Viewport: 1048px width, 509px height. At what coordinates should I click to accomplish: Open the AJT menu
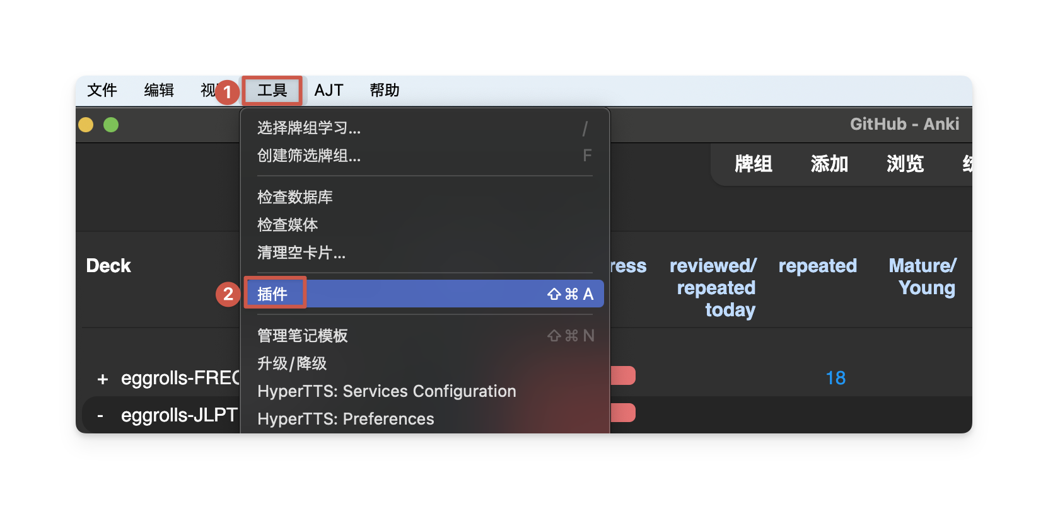[x=329, y=91]
